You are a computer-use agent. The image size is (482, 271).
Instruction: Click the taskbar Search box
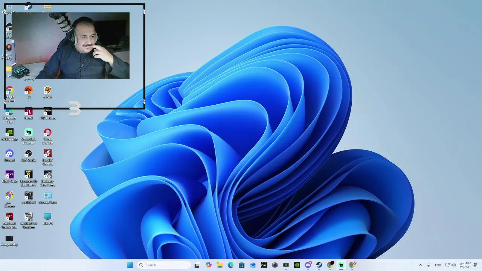tap(163, 265)
